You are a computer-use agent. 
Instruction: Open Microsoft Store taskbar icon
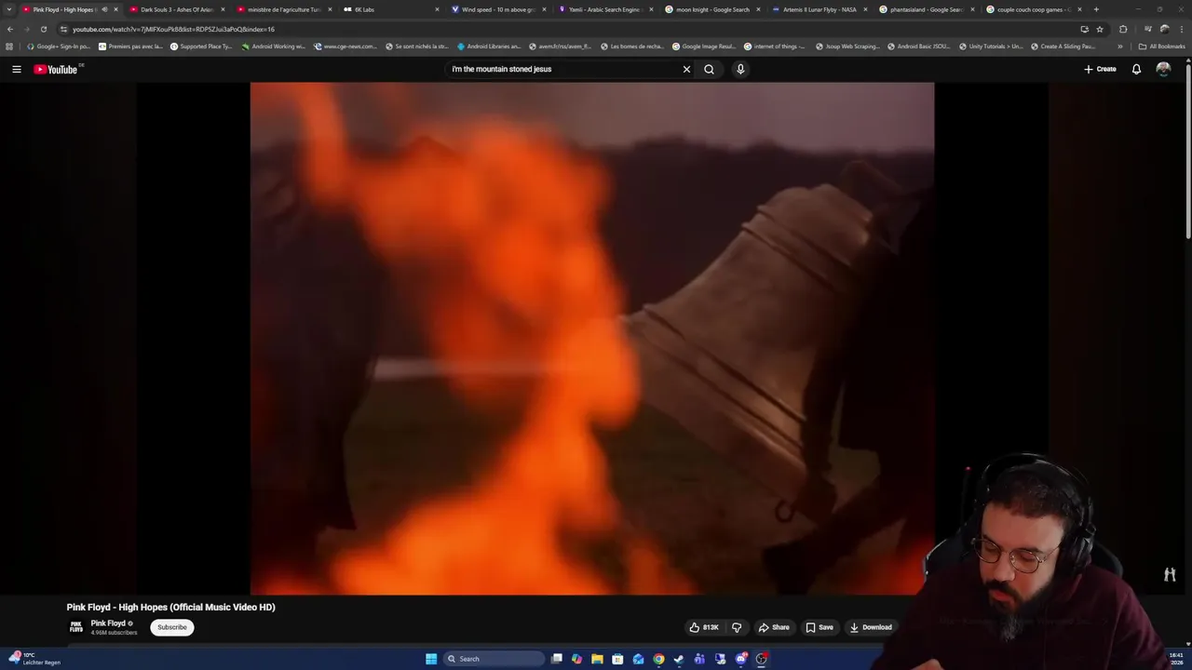pyautogui.click(x=617, y=659)
